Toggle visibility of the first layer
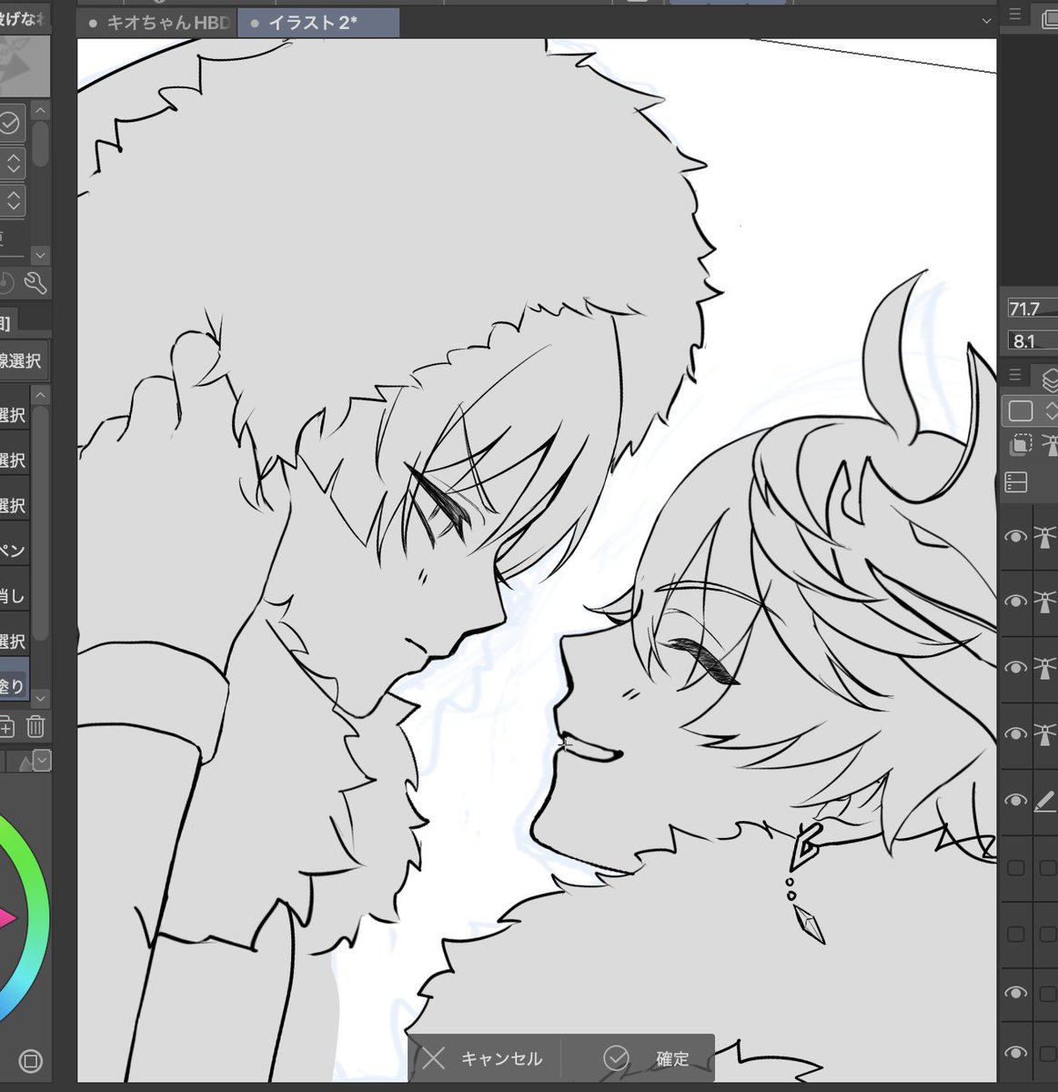 pyautogui.click(x=1015, y=537)
